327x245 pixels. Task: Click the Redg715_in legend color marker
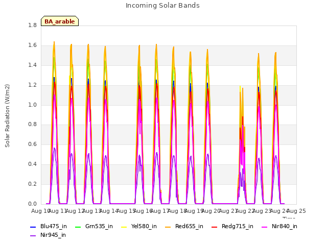click(x=215, y=227)
